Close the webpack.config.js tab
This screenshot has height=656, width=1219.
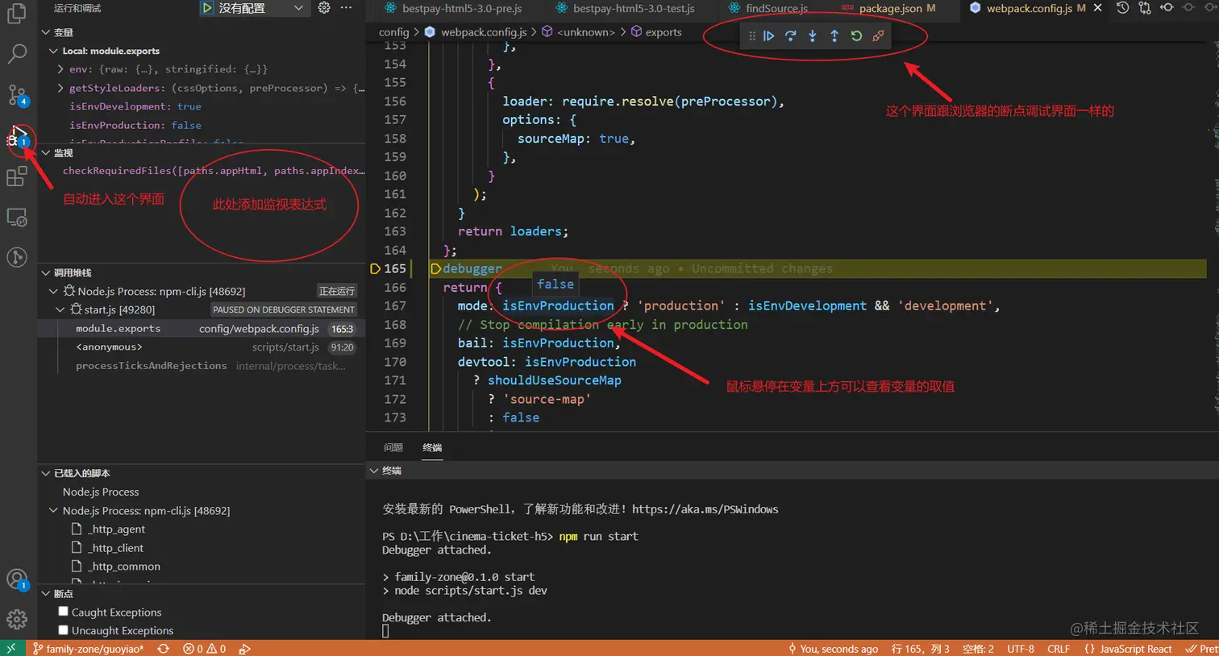pyautogui.click(x=1097, y=8)
